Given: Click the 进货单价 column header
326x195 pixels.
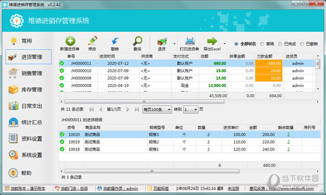Looking at the screenshot, I should click(234, 127).
